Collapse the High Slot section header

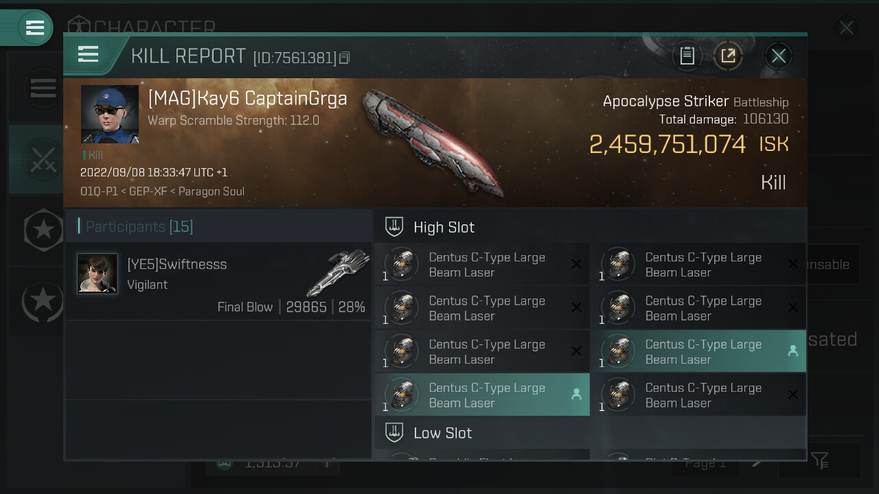590,226
